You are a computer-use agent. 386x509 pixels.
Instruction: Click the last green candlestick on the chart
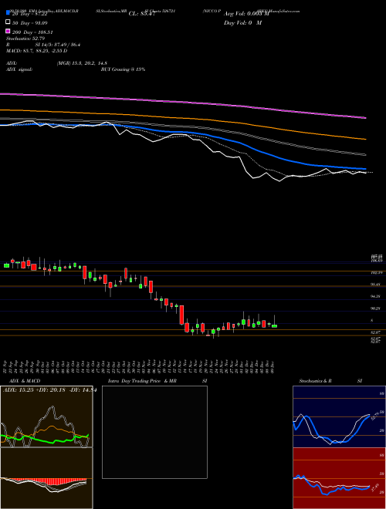click(275, 325)
